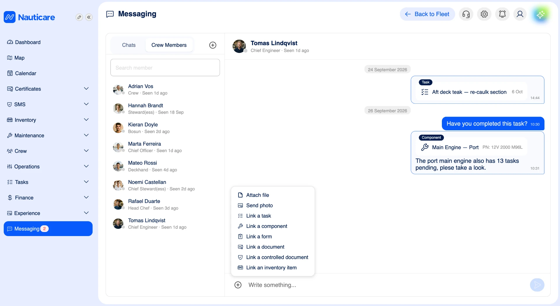
Task: Send the message with the paper-plane icon
Action: 537,285
